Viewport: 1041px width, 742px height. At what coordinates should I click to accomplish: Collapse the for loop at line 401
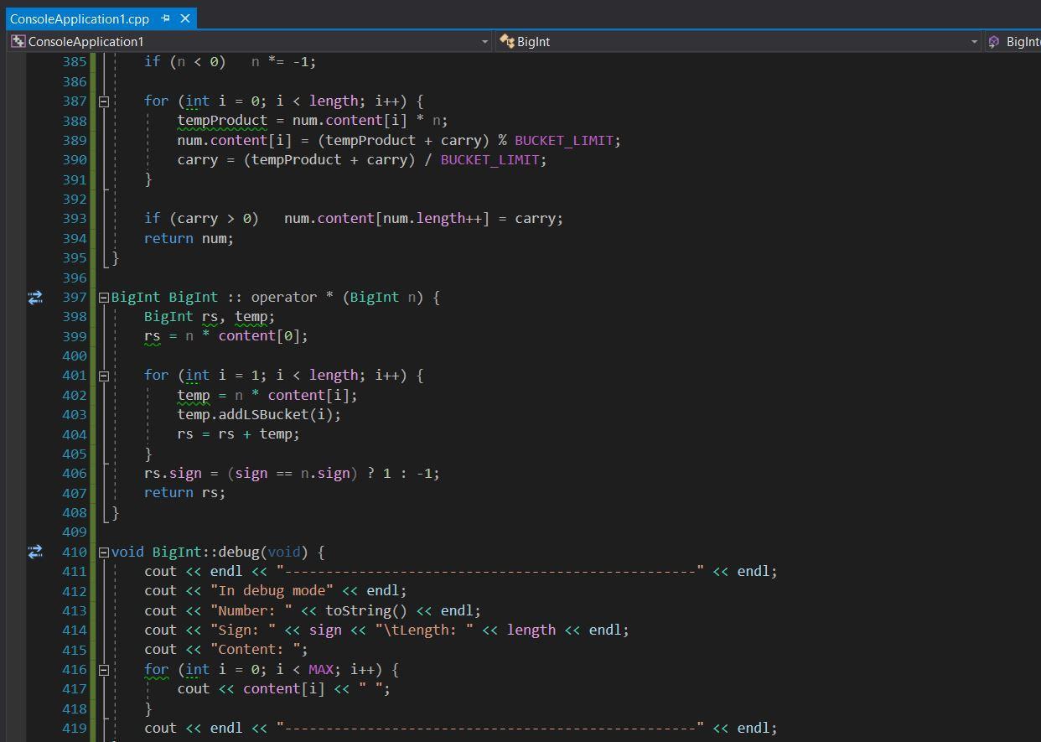click(102, 375)
